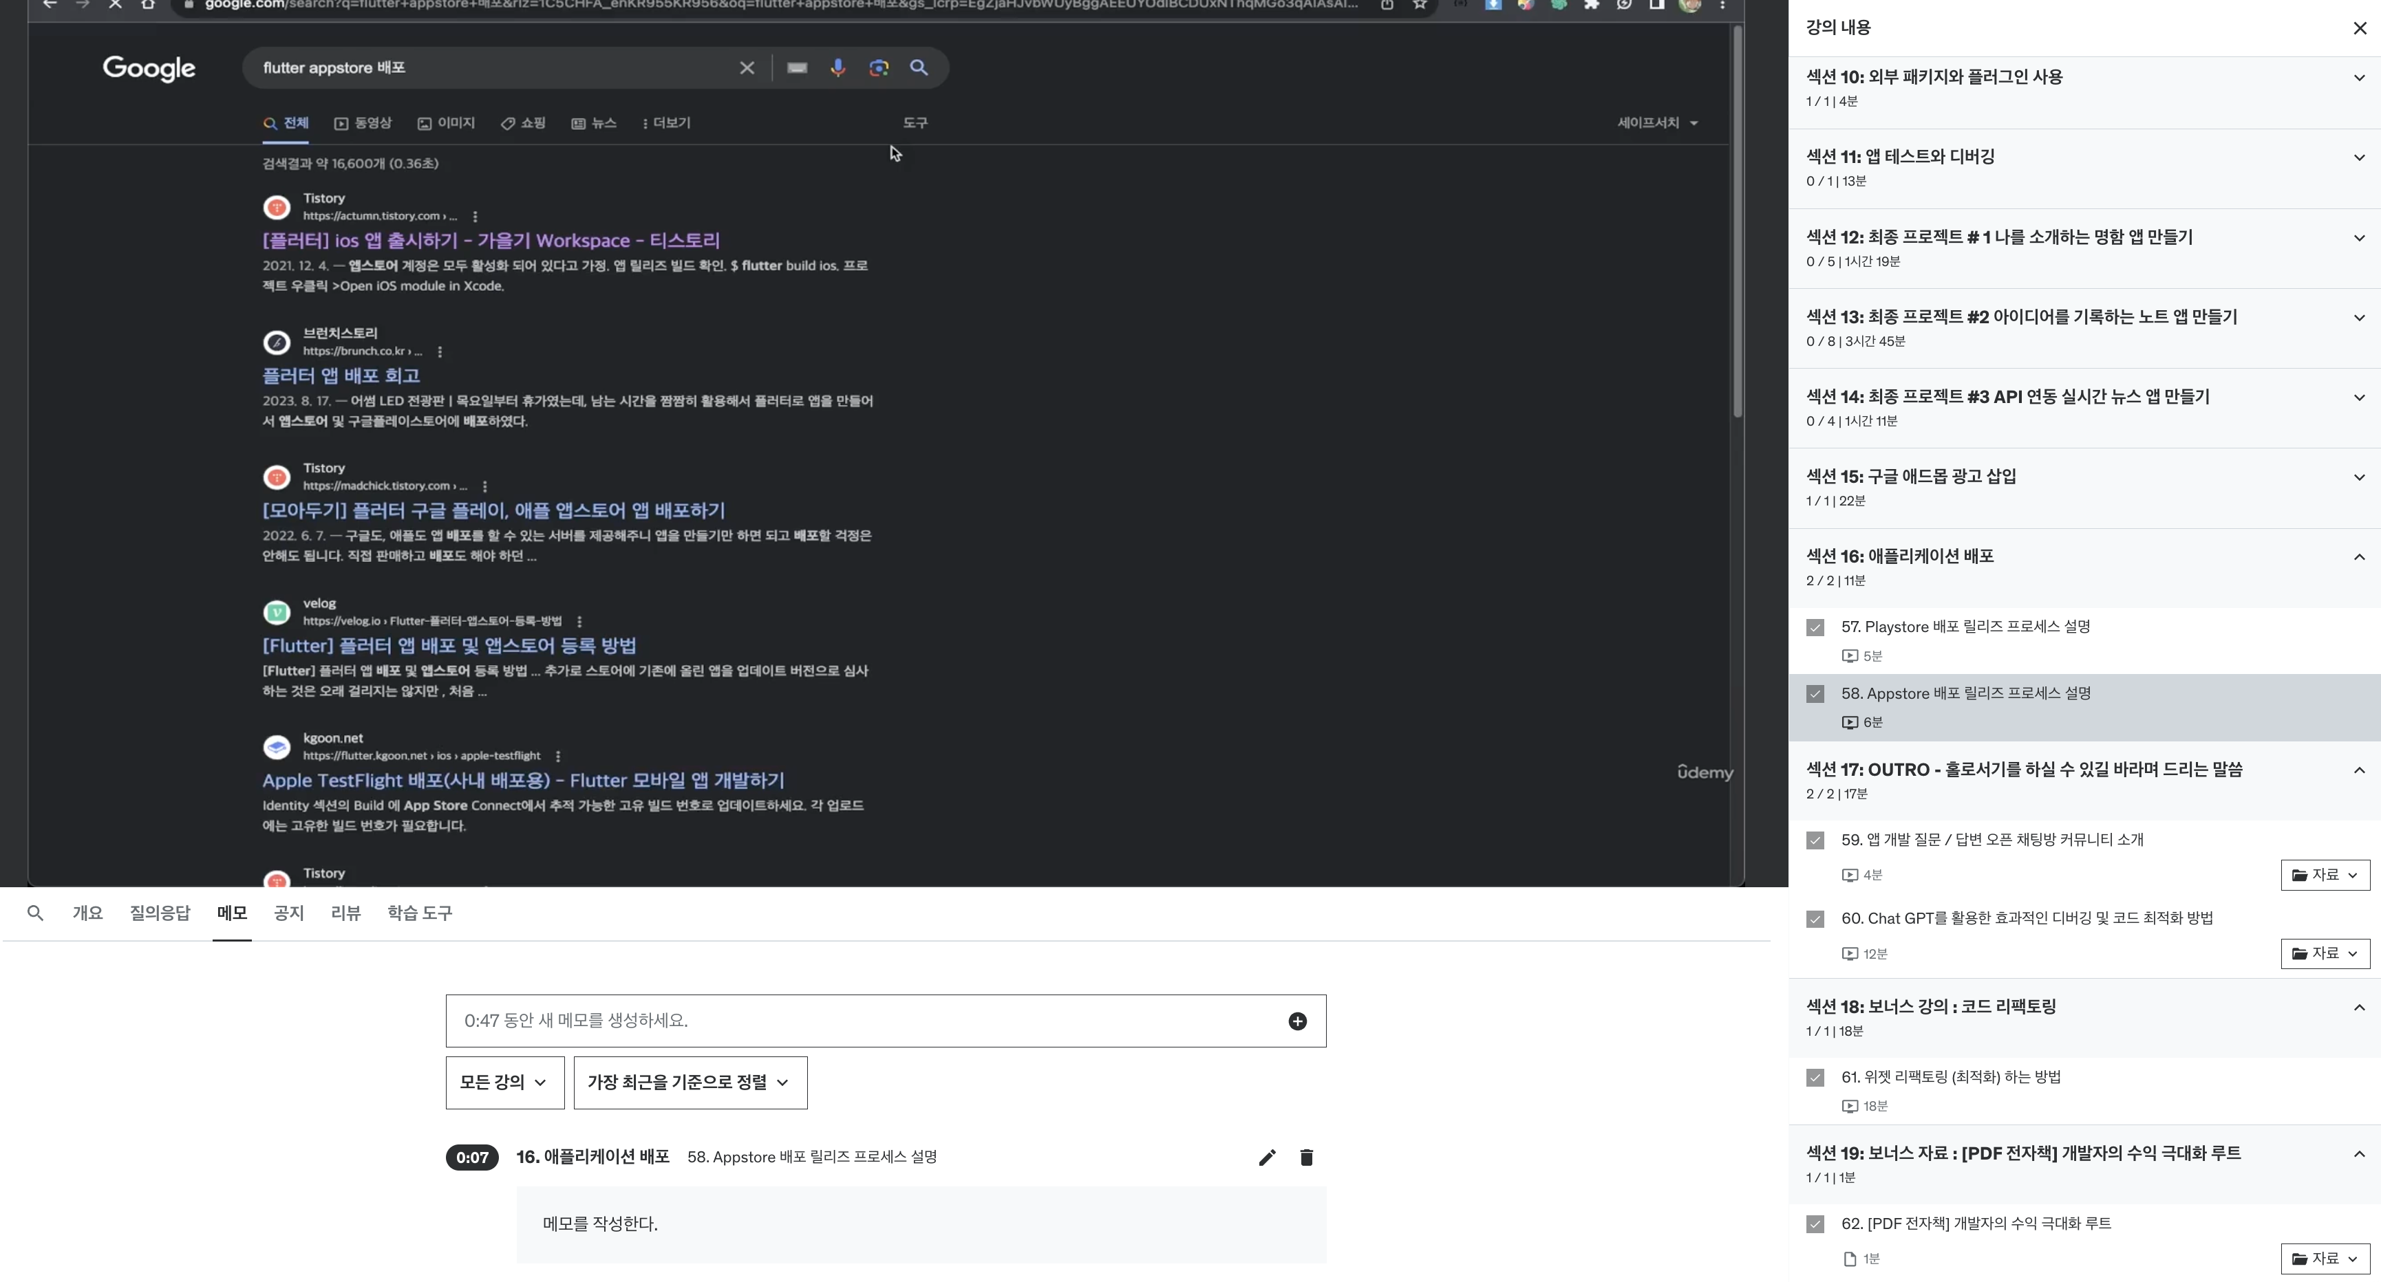Expand 섹션 11: 앱 테스트와 디버깅
The height and width of the screenshot is (1282, 2381).
2084,169
